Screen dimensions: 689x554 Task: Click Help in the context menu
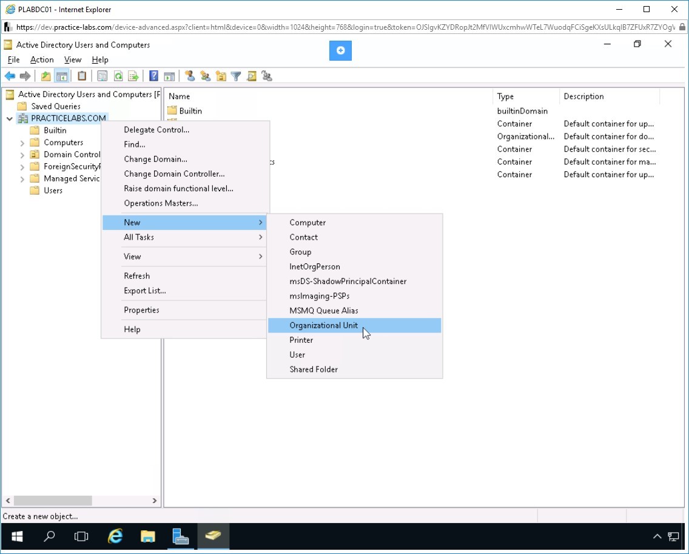(x=185, y=329)
